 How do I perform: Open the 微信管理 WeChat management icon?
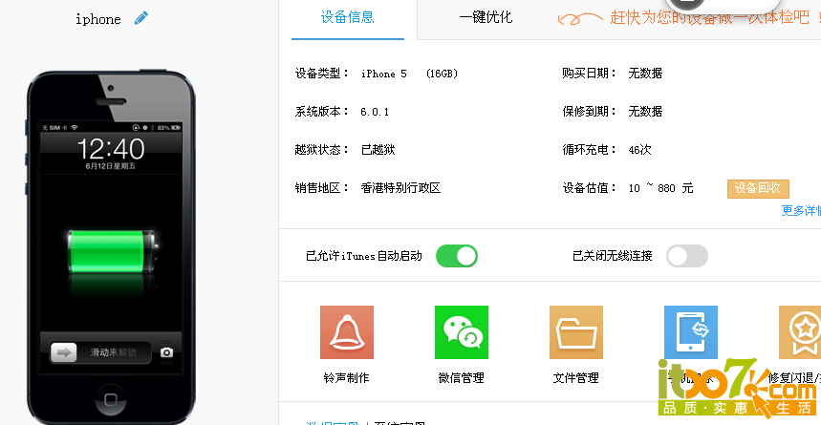pos(462,332)
